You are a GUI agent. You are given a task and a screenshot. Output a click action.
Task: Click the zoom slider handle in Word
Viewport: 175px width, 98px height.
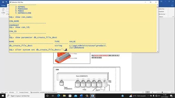(162, 92)
